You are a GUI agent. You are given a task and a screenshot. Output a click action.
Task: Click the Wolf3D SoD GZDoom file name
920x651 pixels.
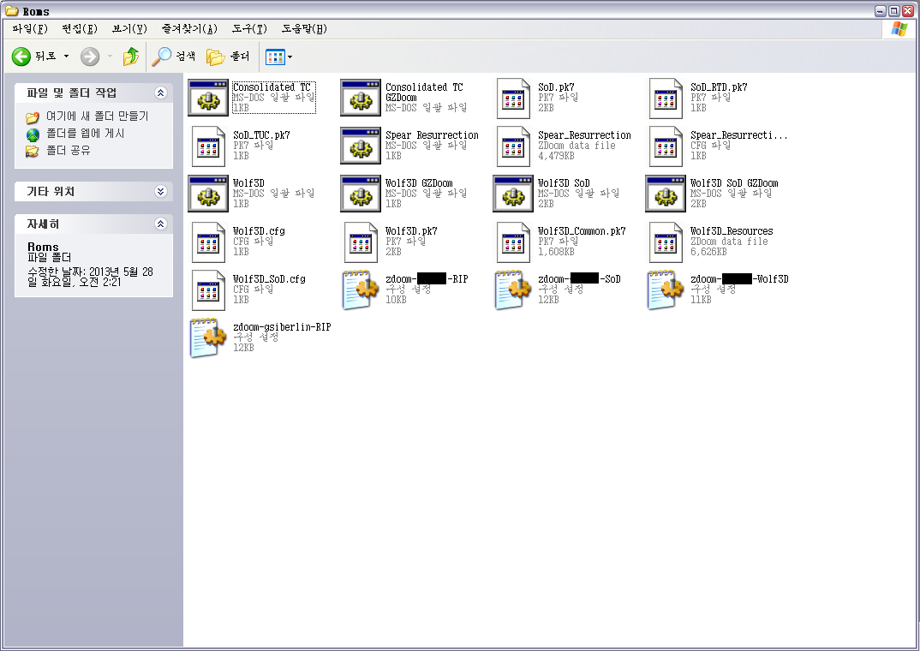[x=735, y=183]
